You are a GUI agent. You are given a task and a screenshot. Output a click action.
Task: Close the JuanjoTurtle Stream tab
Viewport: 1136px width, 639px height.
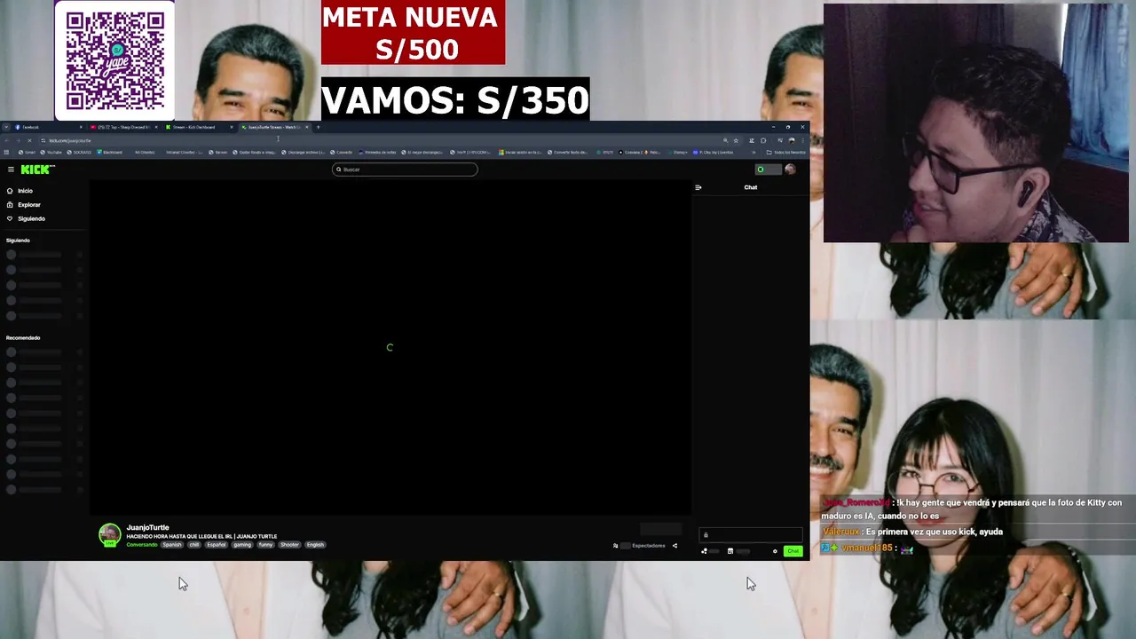pyautogui.click(x=306, y=127)
